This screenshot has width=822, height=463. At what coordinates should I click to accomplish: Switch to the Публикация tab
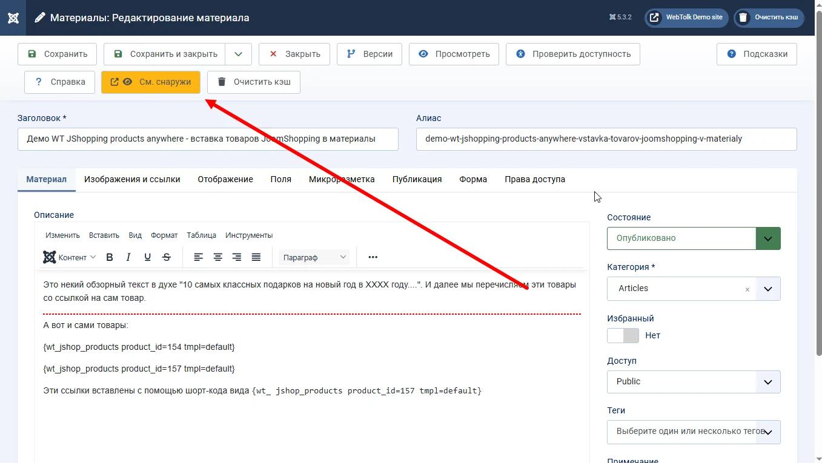417,179
